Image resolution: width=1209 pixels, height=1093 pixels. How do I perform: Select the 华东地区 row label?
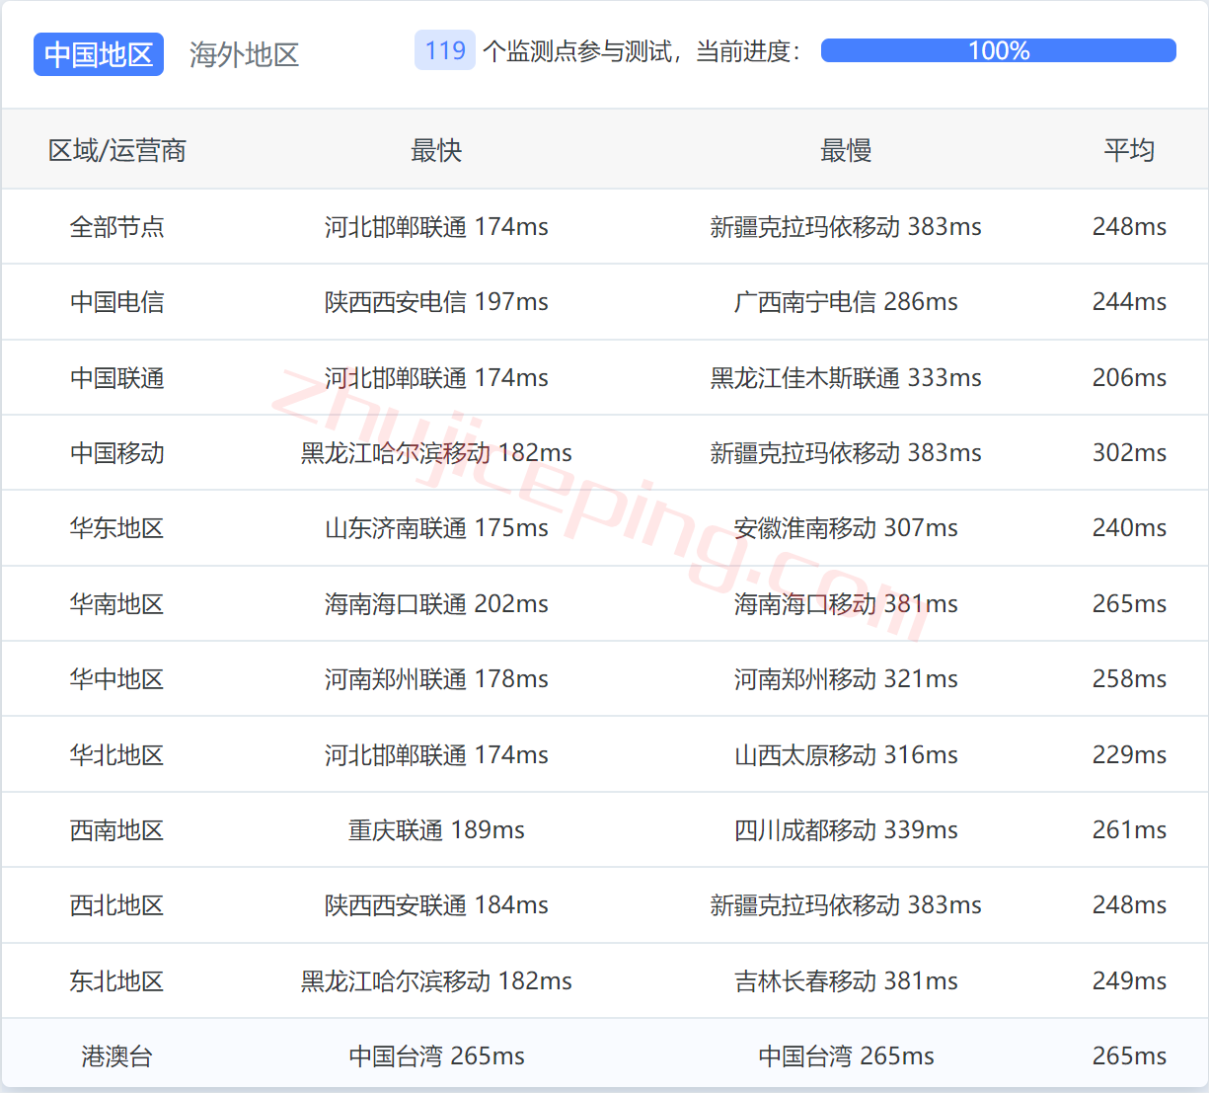[x=117, y=528]
